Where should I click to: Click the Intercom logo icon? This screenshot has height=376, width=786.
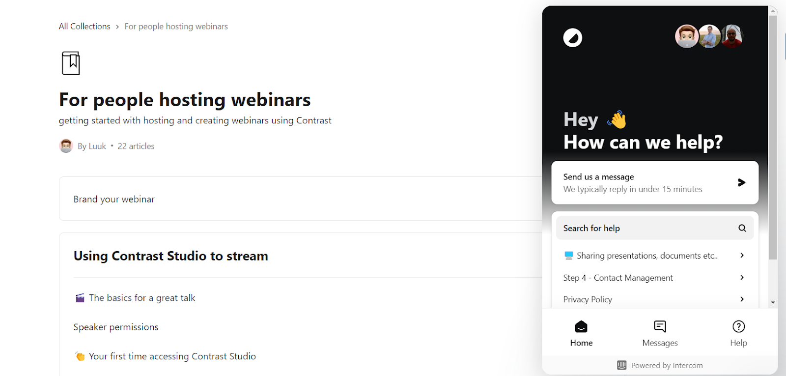[x=621, y=365]
